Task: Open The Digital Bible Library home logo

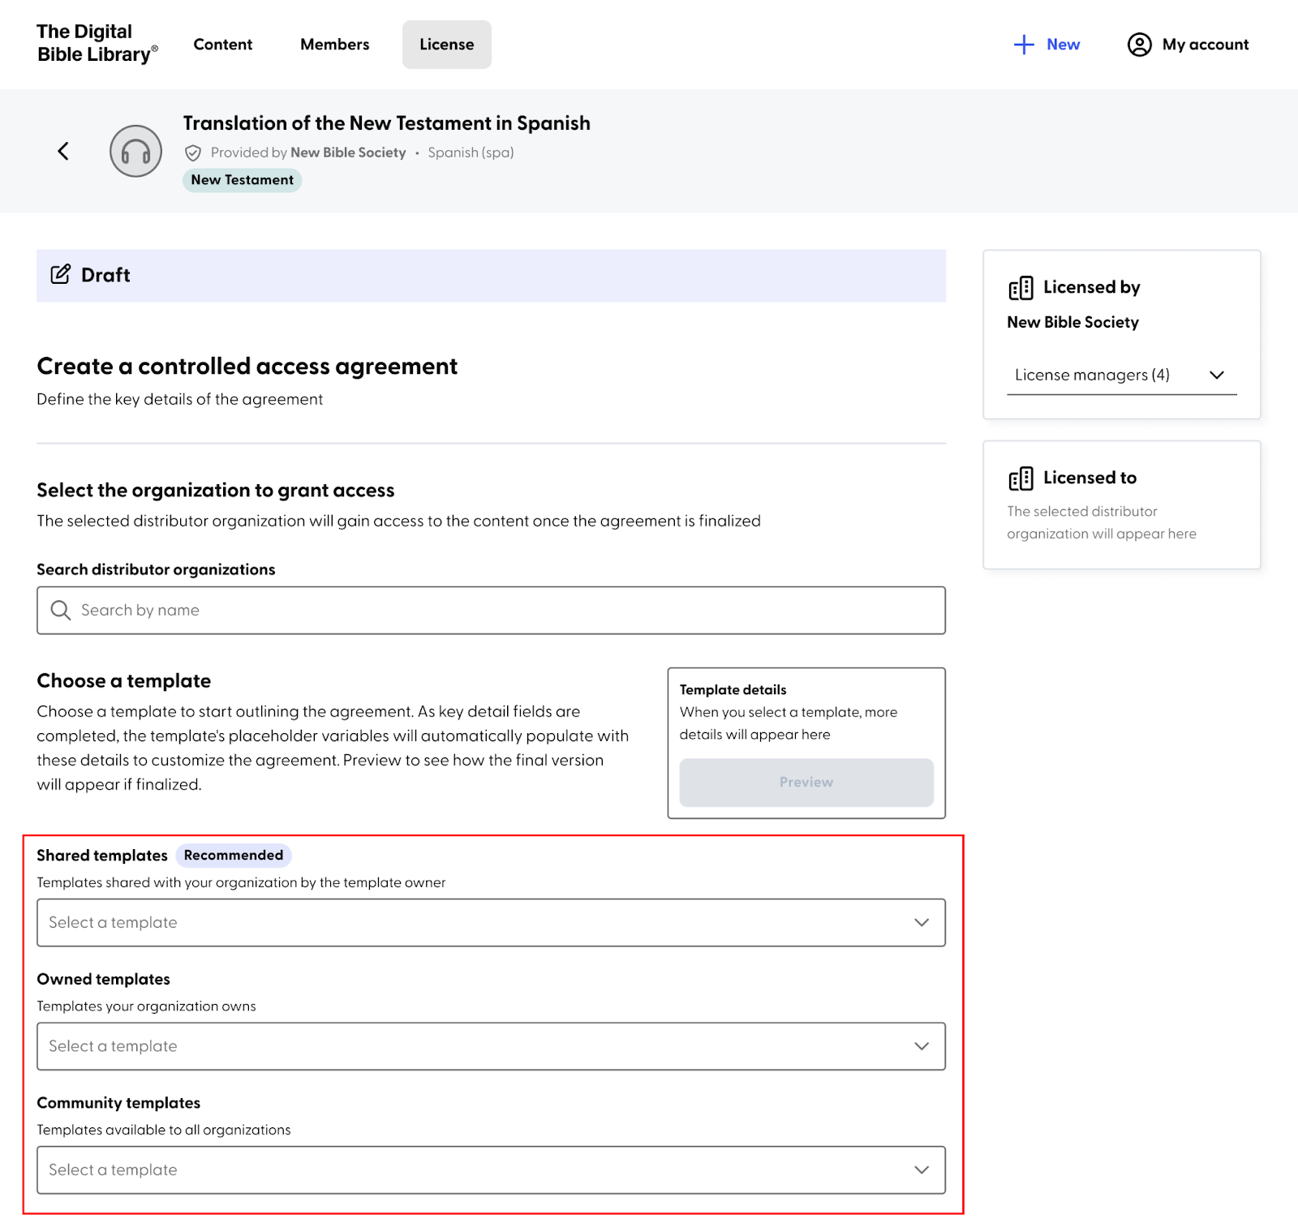Action: point(97,43)
